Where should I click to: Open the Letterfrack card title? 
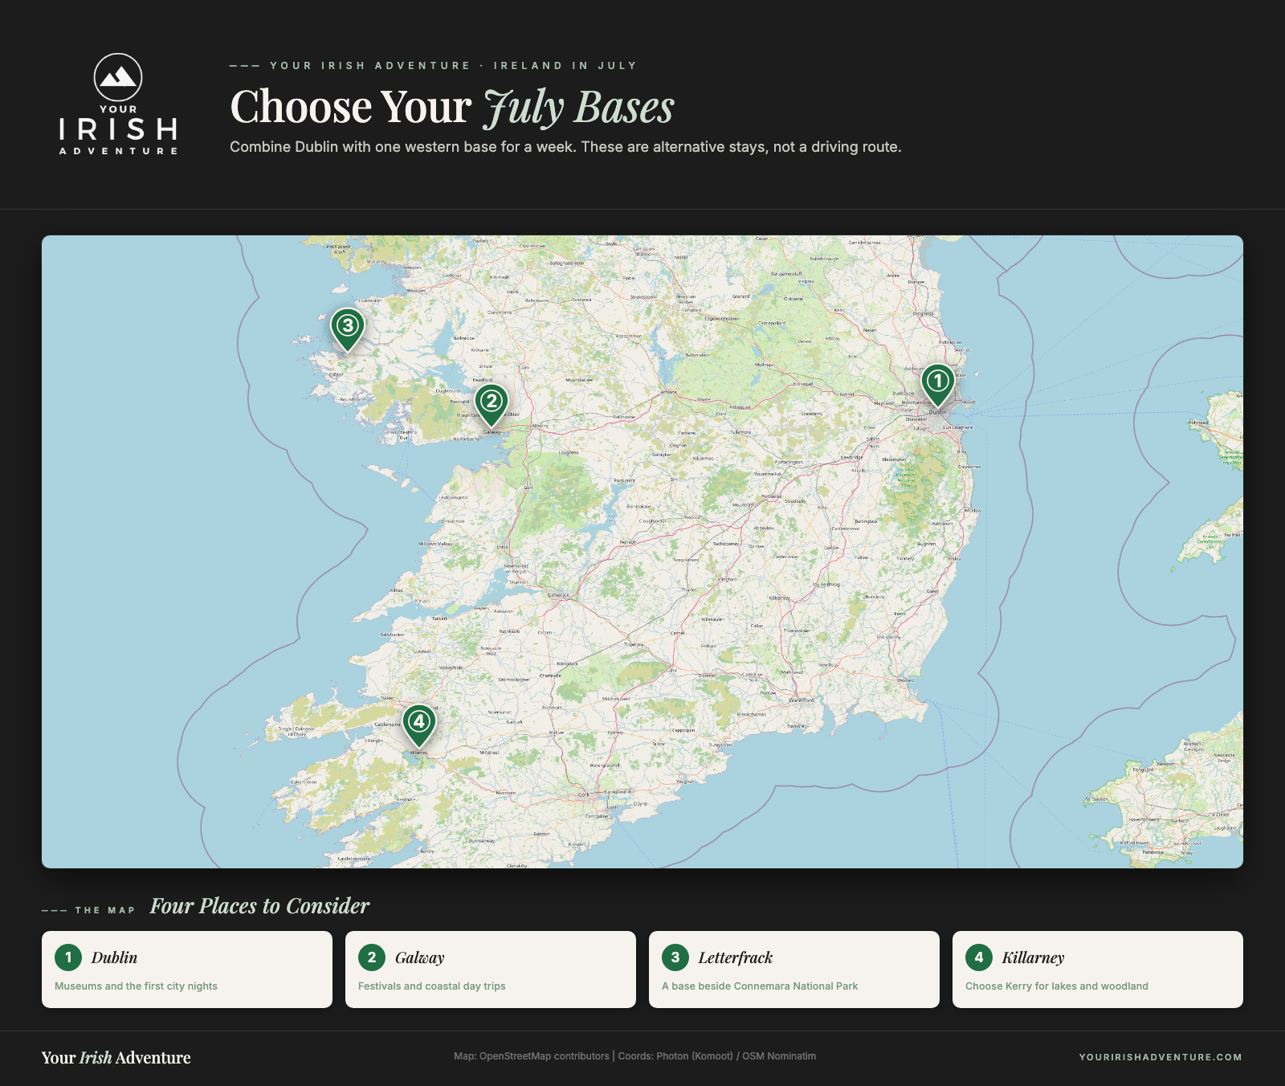(735, 957)
